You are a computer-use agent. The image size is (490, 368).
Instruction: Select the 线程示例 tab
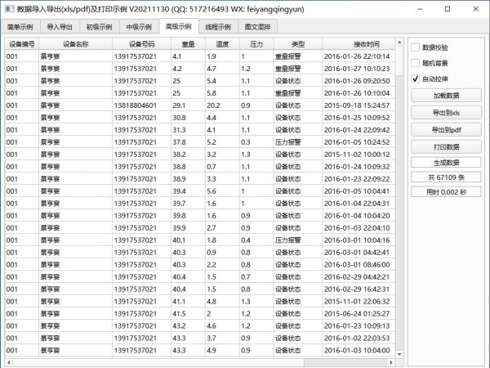tap(216, 27)
